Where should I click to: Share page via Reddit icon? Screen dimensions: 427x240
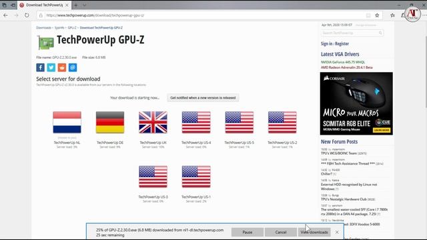point(62,67)
